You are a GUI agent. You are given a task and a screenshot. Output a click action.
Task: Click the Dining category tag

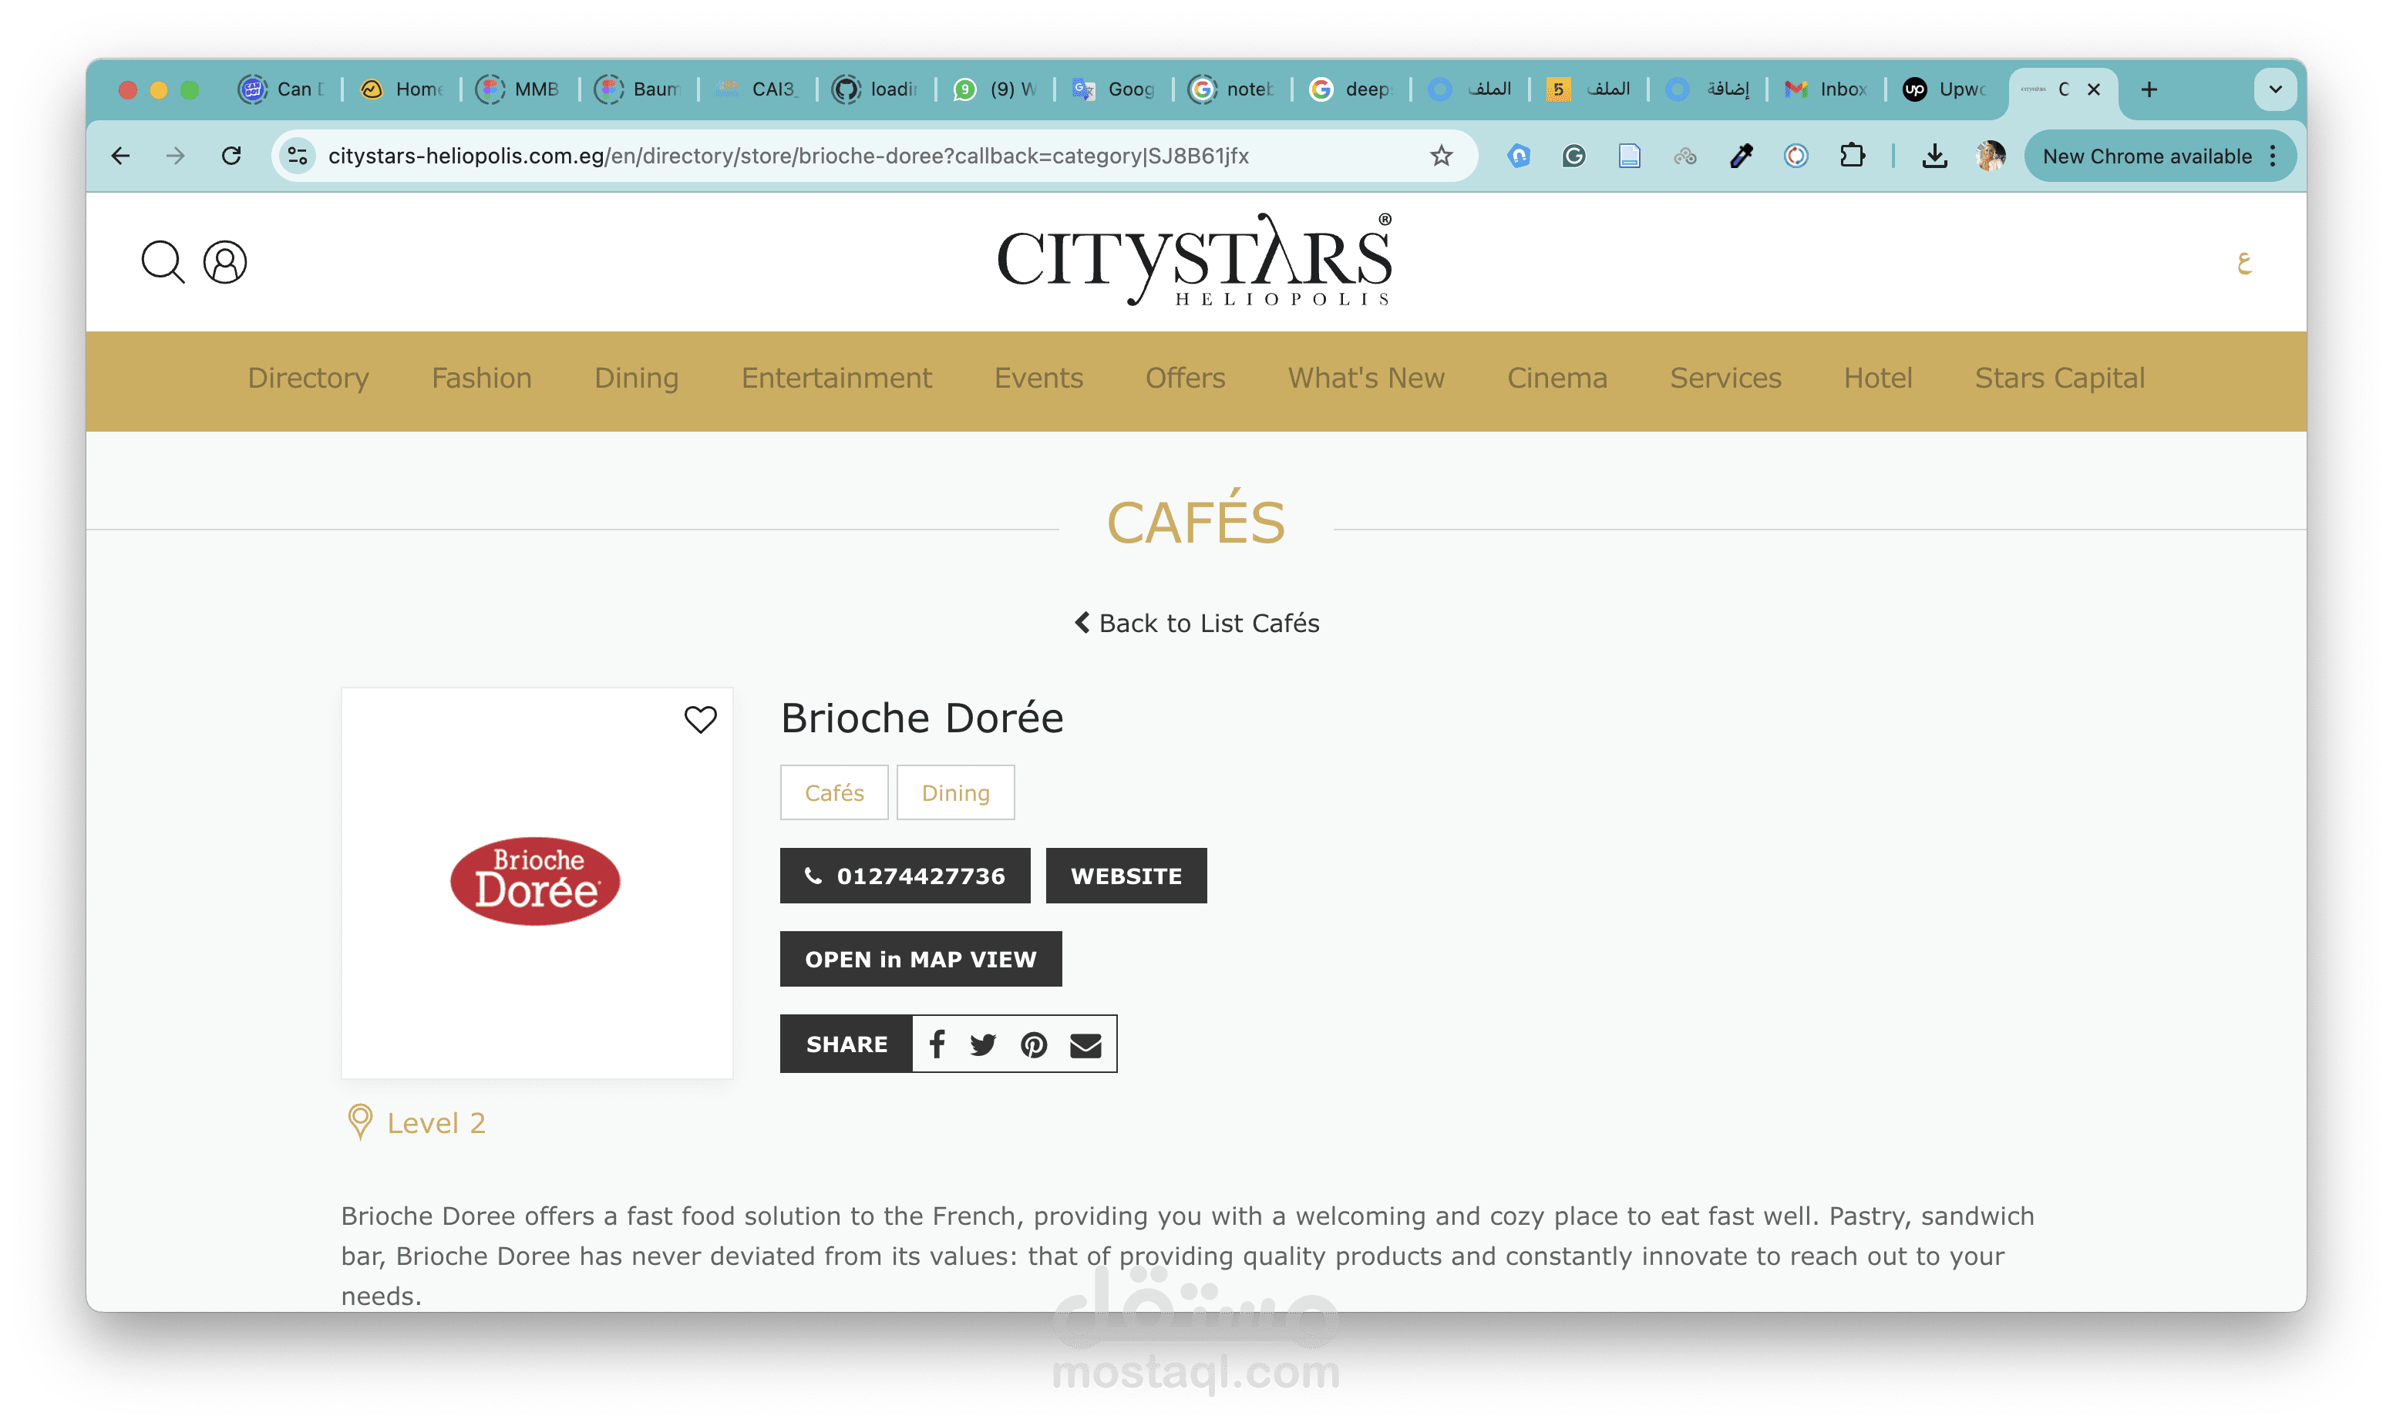coord(955,792)
